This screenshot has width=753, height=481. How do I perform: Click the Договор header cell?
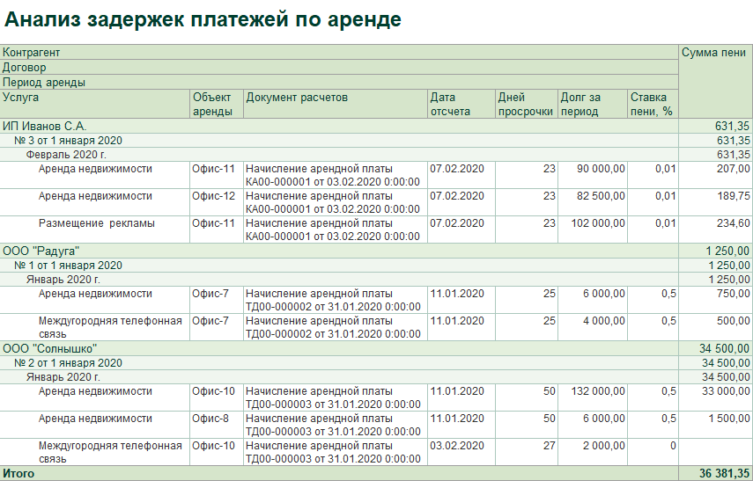339,67
